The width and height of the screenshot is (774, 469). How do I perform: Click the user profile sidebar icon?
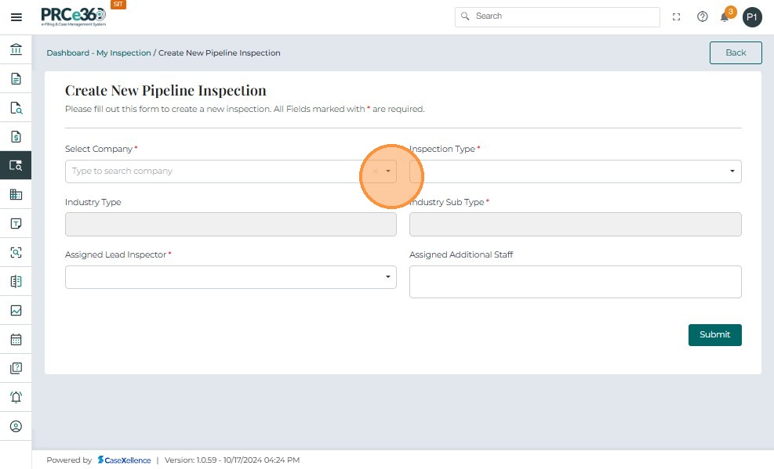click(16, 427)
